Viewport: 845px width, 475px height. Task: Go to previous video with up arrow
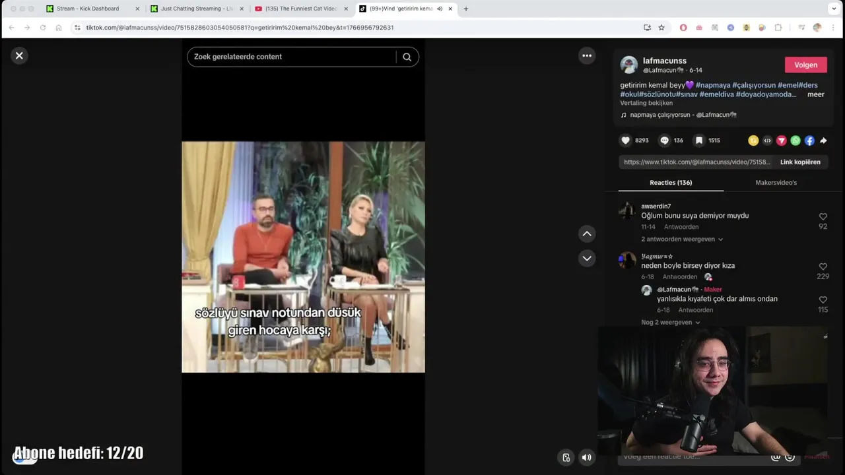(x=587, y=234)
